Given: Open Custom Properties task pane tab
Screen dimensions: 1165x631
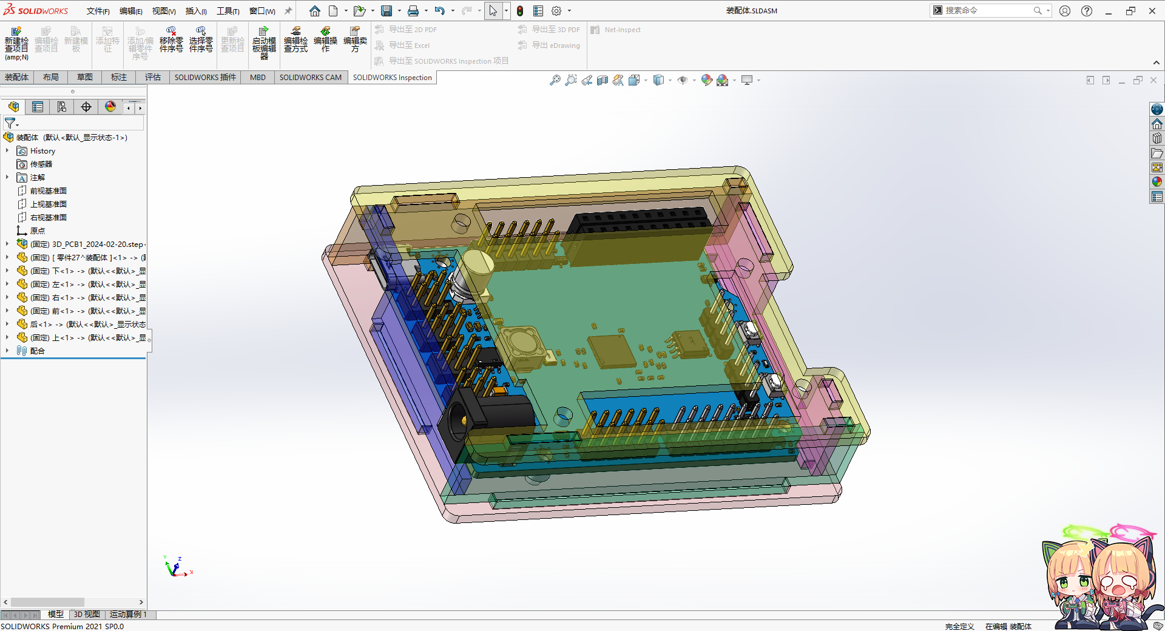Looking at the screenshot, I should click(x=1157, y=197).
